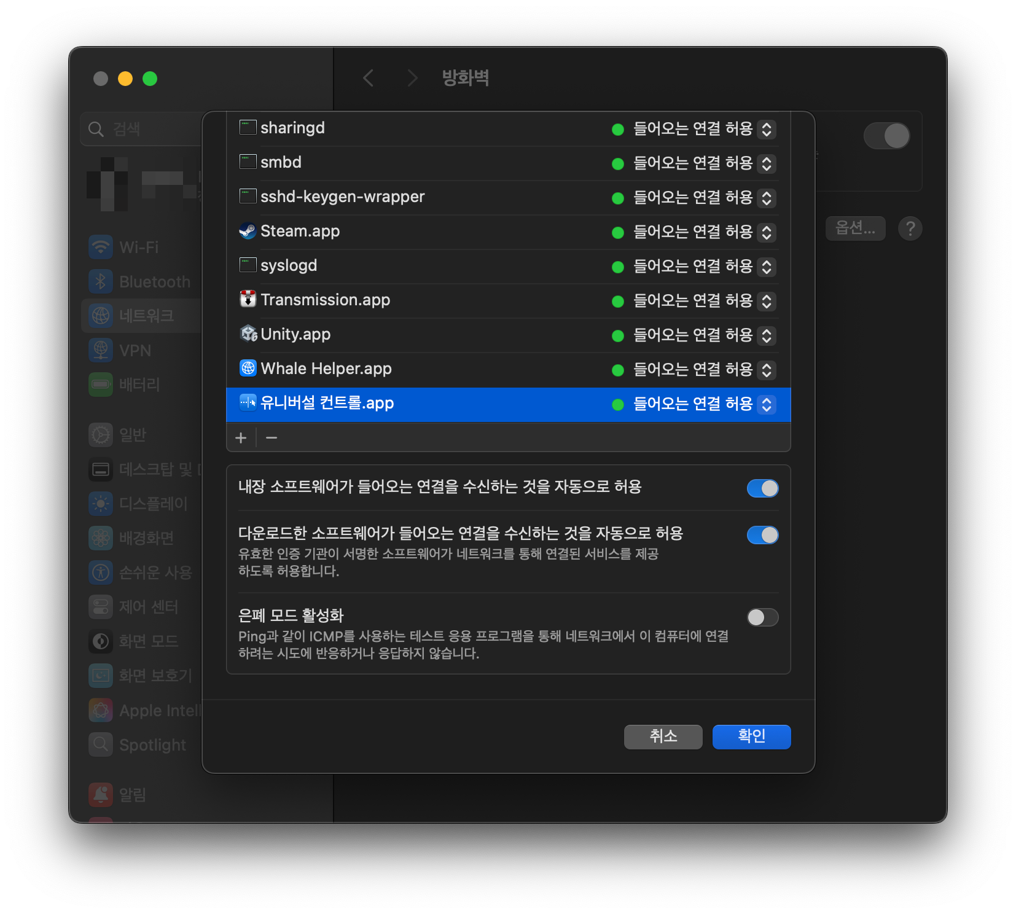Disable the 내장 소프트웨어 auto-allow toggle
This screenshot has height=914, width=1016.
coord(762,488)
